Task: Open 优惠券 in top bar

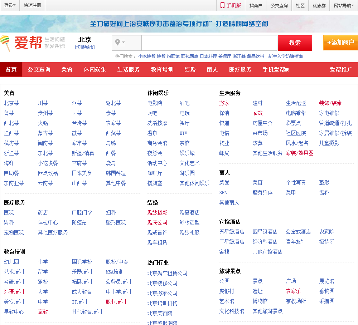Action: [x=319, y=5]
